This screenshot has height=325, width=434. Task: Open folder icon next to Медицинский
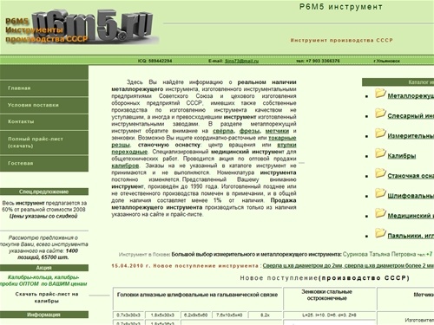click(380, 213)
